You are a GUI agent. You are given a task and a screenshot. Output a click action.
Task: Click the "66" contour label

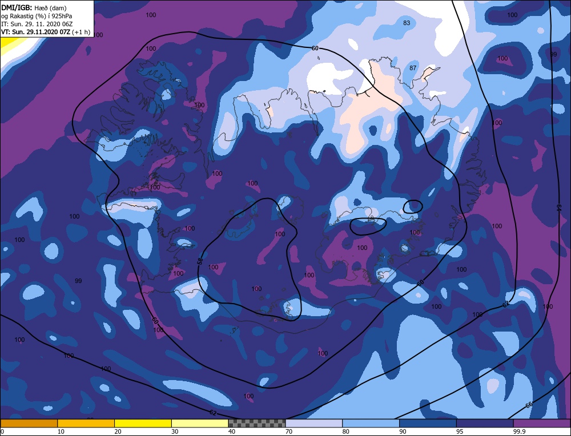click(529, 405)
